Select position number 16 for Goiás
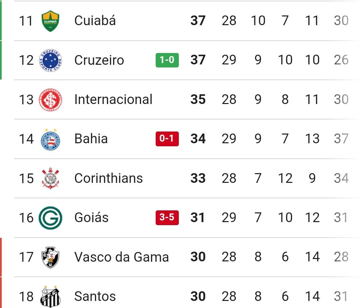 coord(26,218)
